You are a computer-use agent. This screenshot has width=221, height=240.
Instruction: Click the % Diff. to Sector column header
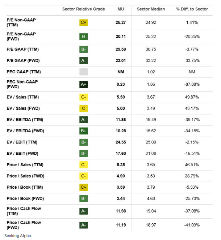192,9
